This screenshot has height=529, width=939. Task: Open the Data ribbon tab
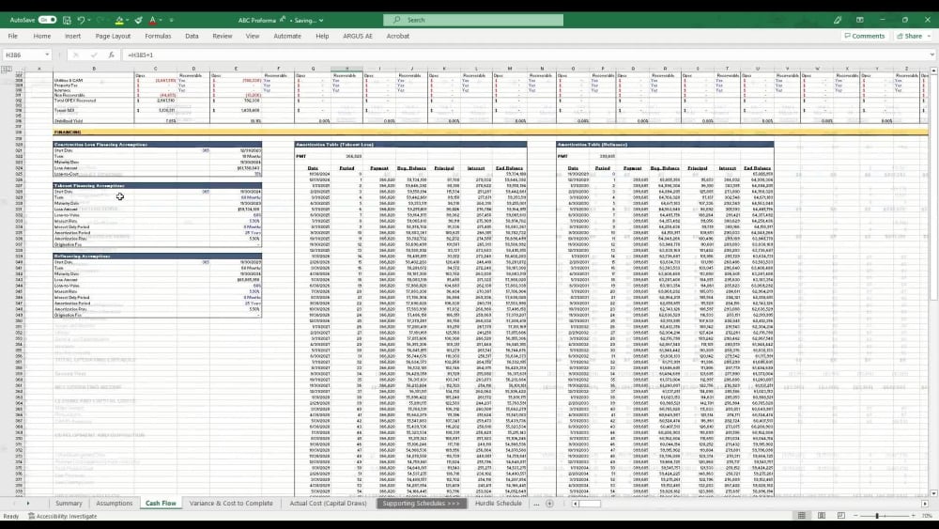click(192, 36)
